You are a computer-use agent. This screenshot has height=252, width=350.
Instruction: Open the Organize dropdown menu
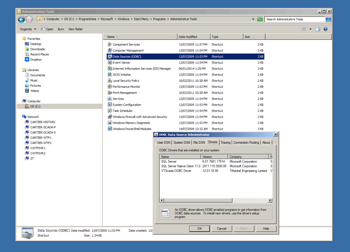28,29
